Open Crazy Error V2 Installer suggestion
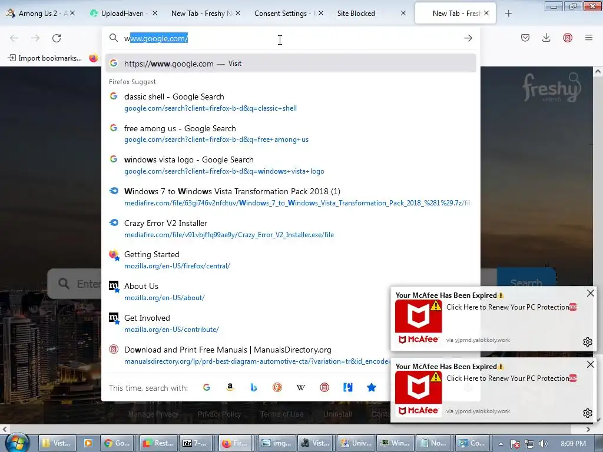Viewport: 603px width, 452px height. coord(291,229)
